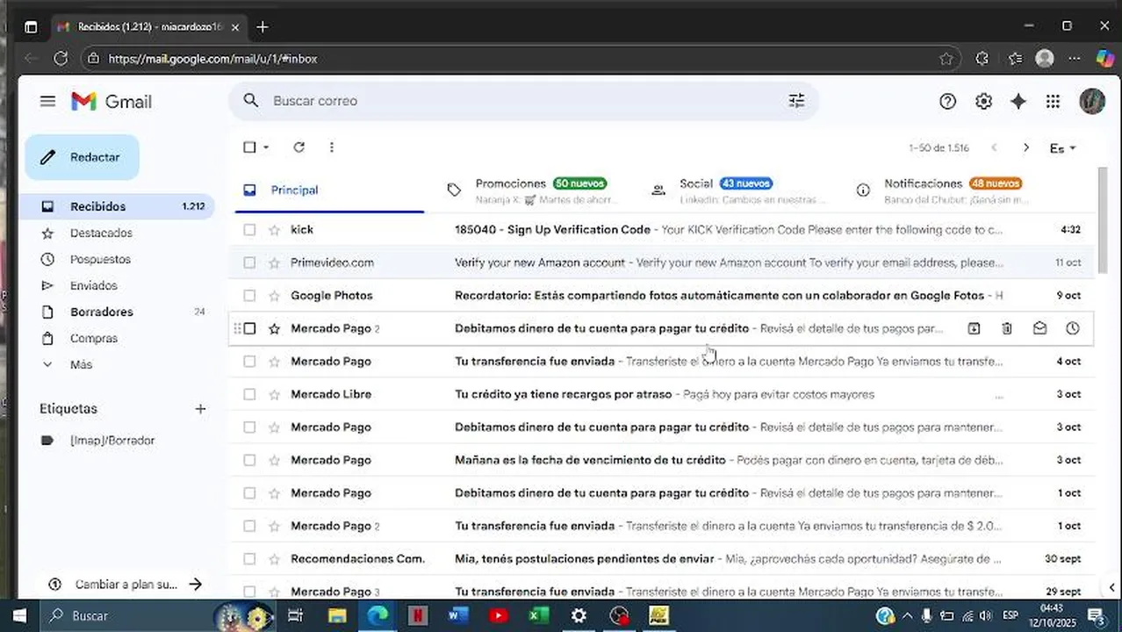Expand the side panel arrow at bottom right
Screen dimensions: 1122x632
coord(1111,587)
